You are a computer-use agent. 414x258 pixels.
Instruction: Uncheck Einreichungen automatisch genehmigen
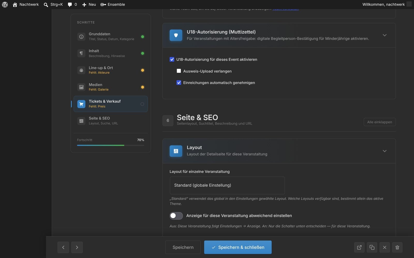(x=179, y=83)
